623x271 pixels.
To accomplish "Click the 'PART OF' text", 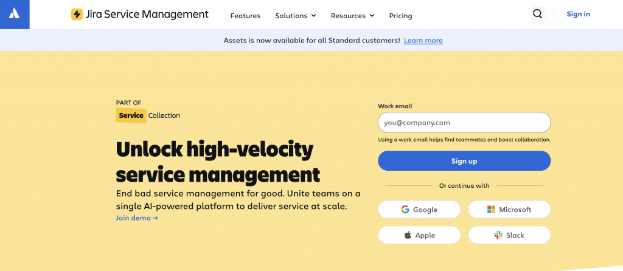I will point(129,103).
